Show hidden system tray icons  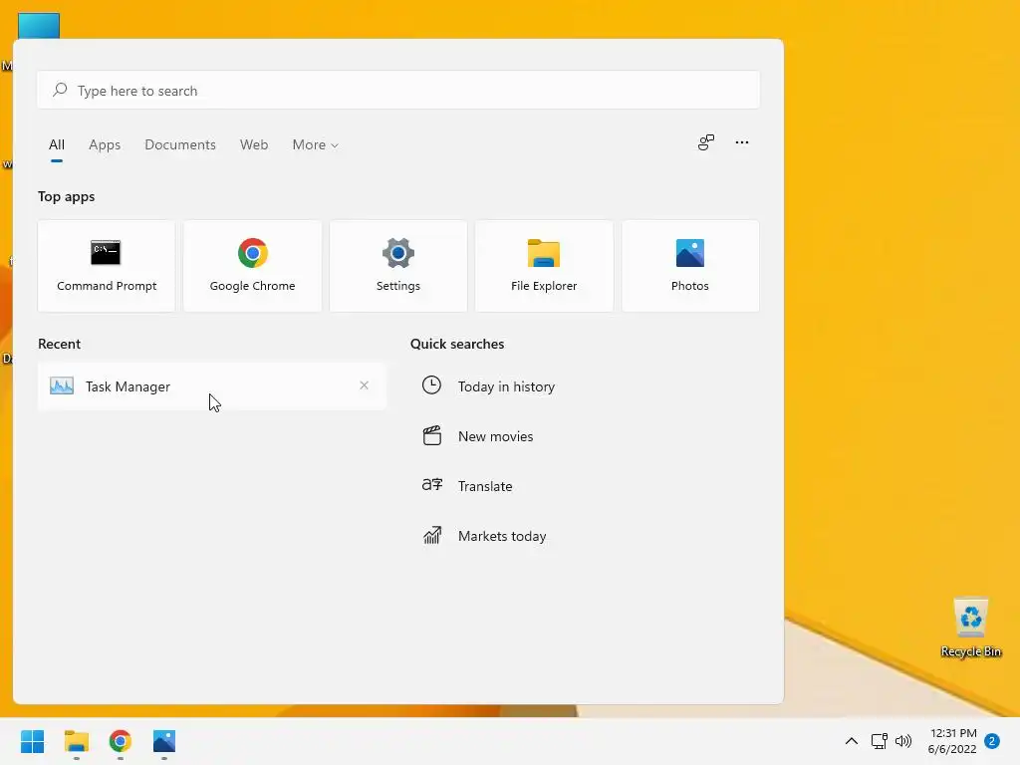pos(851,741)
